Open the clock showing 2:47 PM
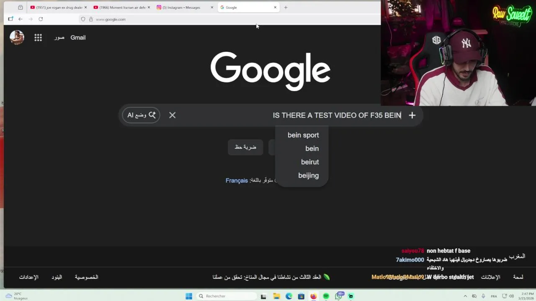The image size is (536, 301). [x=527, y=296]
